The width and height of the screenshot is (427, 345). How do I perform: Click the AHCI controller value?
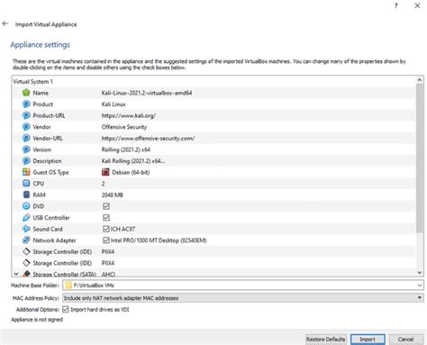pyautogui.click(x=108, y=274)
